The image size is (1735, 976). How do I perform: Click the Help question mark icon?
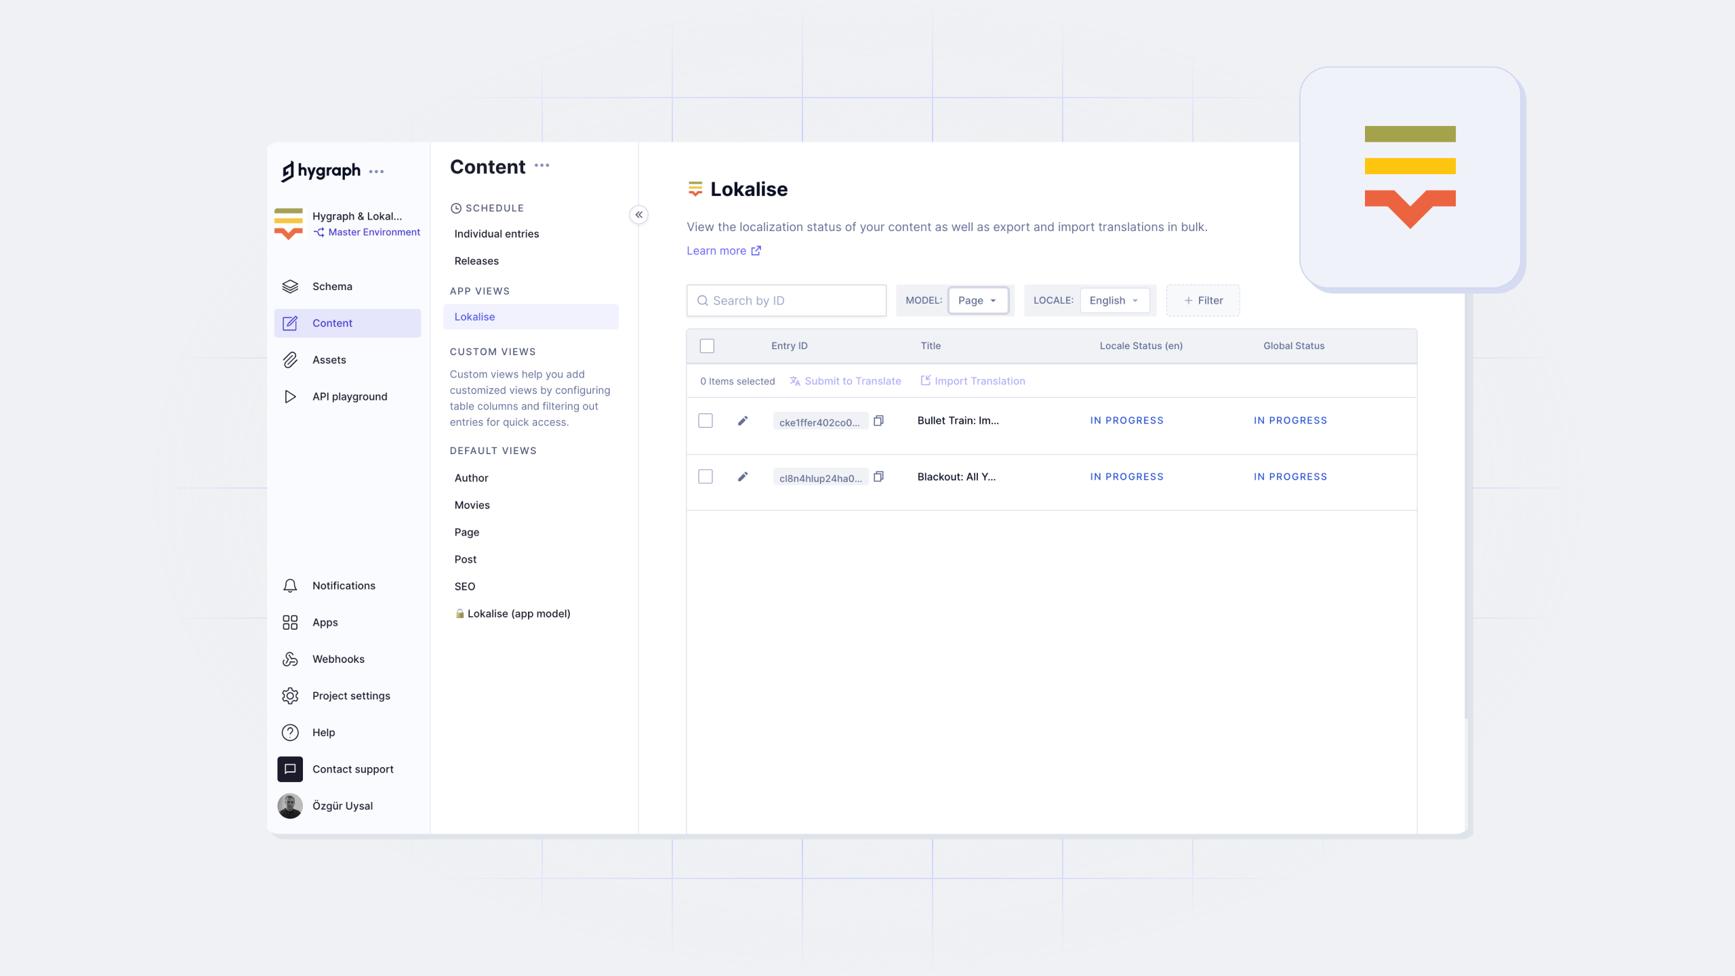(x=290, y=732)
